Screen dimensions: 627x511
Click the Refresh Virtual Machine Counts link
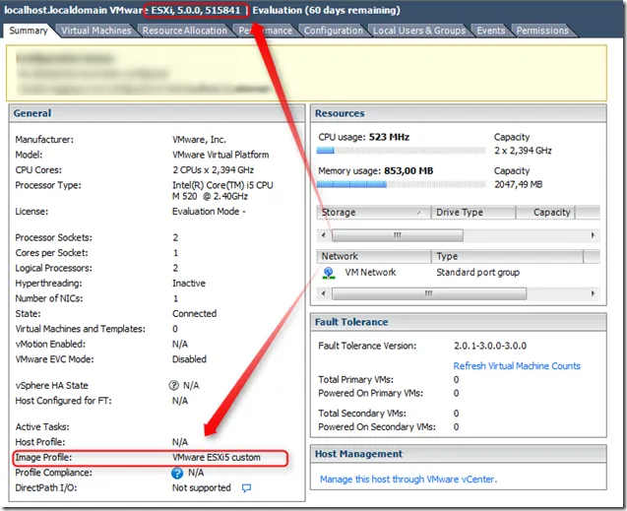517,366
